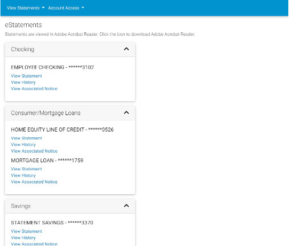Click the Checking panel header

point(70,50)
